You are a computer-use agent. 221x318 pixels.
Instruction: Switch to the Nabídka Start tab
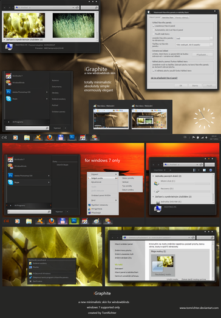168,18
